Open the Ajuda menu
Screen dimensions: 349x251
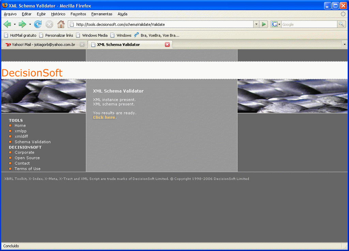click(x=122, y=14)
